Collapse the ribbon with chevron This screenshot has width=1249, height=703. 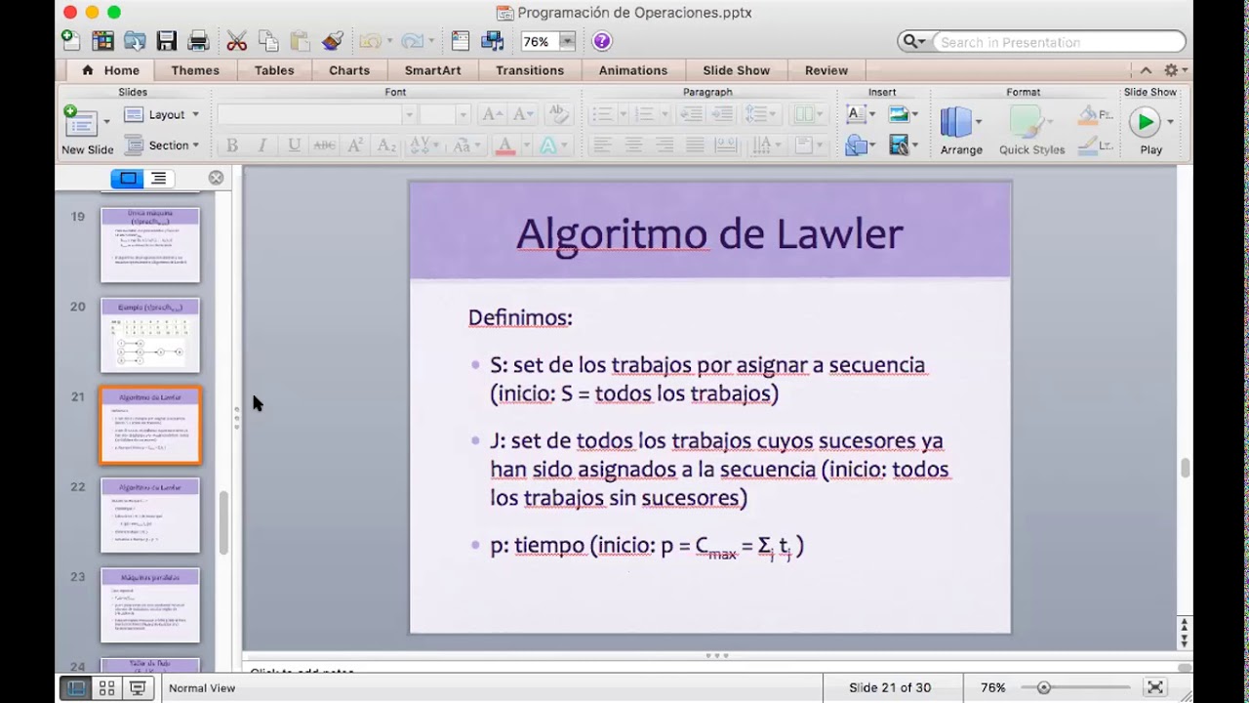coord(1146,70)
